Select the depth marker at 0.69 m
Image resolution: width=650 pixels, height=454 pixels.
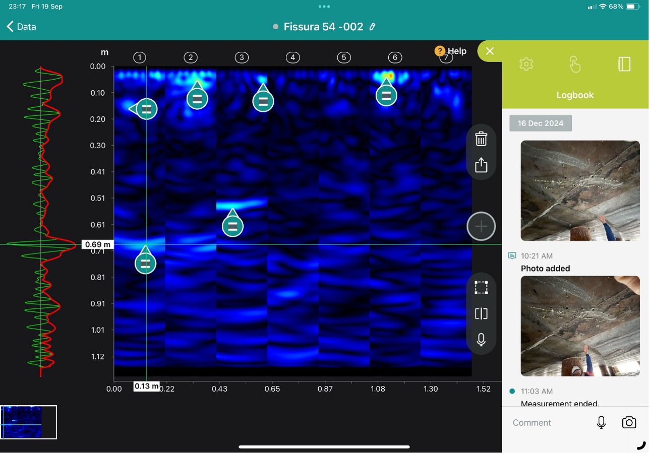(x=97, y=245)
